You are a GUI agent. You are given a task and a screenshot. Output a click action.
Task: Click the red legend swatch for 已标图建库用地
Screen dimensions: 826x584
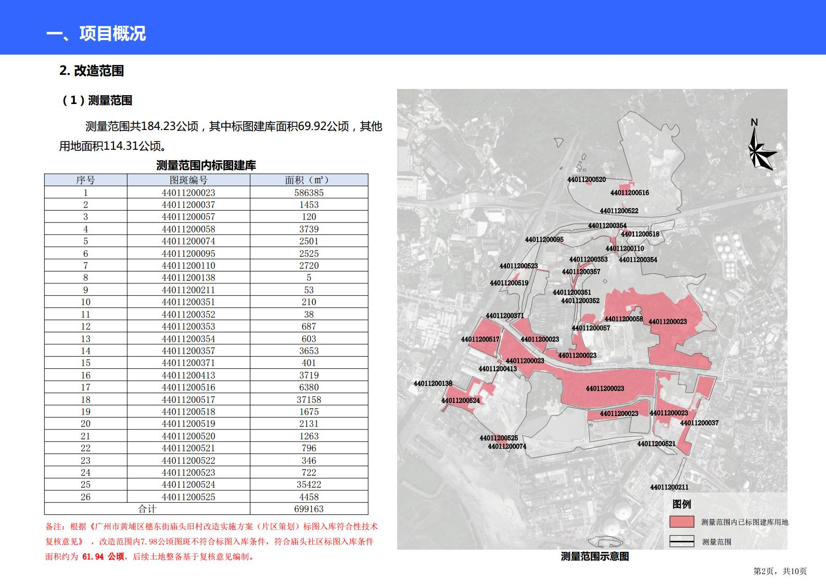[681, 522]
